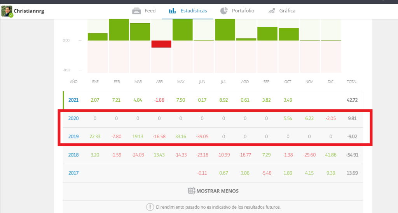Click the Christiannrg username
This screenshot has height=213, width=398.
(x=29, y=11)
